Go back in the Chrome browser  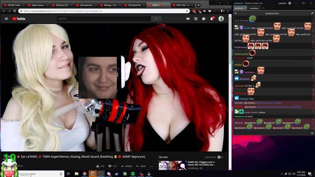[x=4, y=11]
